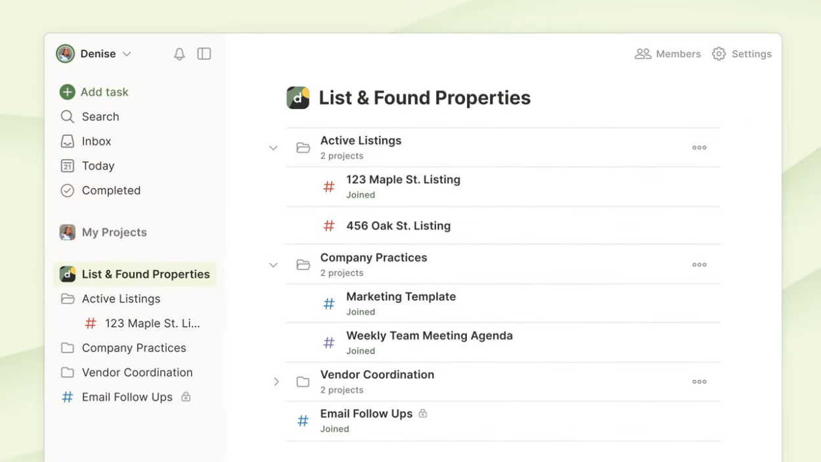The width and height of the screenshot is (821, 462).
Task: Click the workspace logo next to page title
Action: 298,98
